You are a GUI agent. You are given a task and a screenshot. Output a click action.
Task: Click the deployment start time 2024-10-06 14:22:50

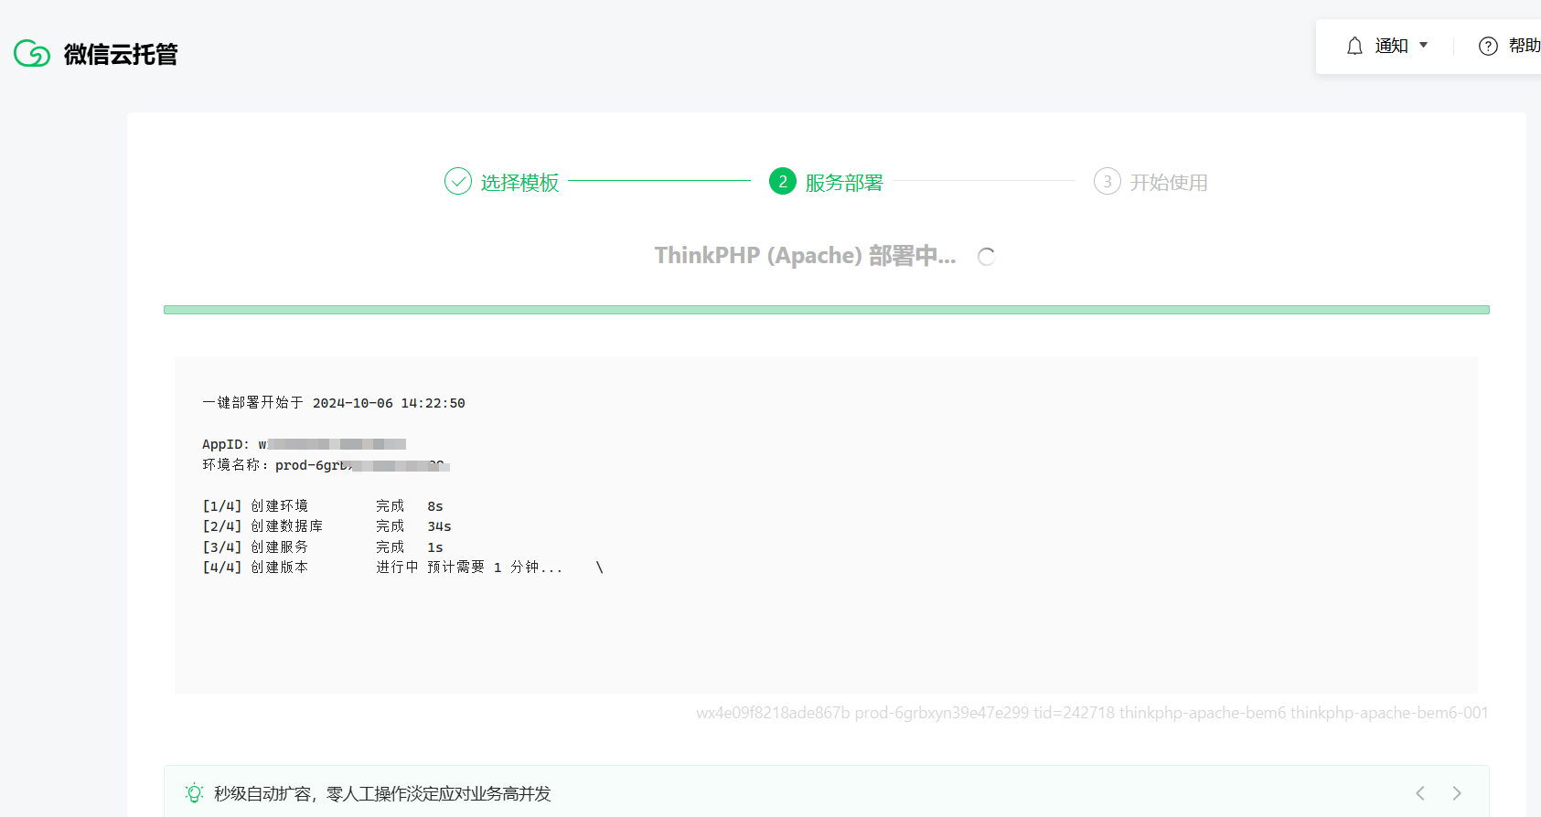389,403
